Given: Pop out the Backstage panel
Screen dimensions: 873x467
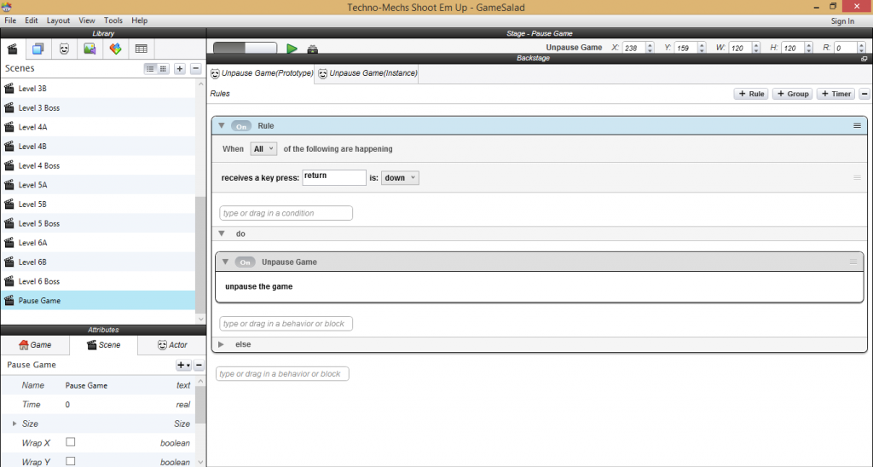Looking at the screenshot, I should 864,58.
